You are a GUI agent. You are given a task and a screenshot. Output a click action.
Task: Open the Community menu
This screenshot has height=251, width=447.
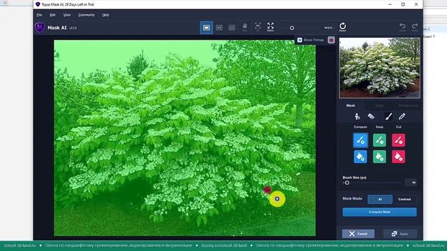pos(87,15)
